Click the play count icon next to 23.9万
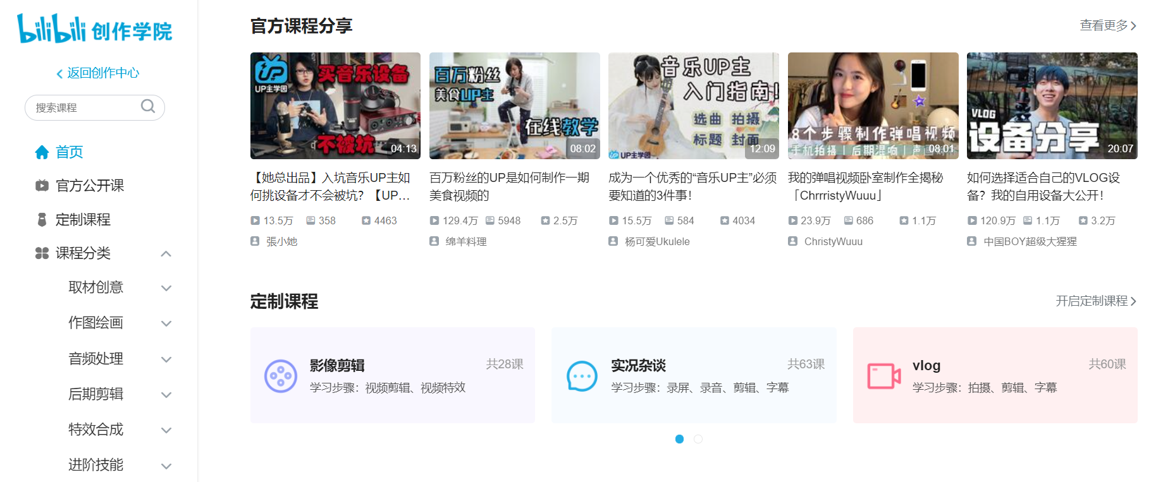 point(793,220)
